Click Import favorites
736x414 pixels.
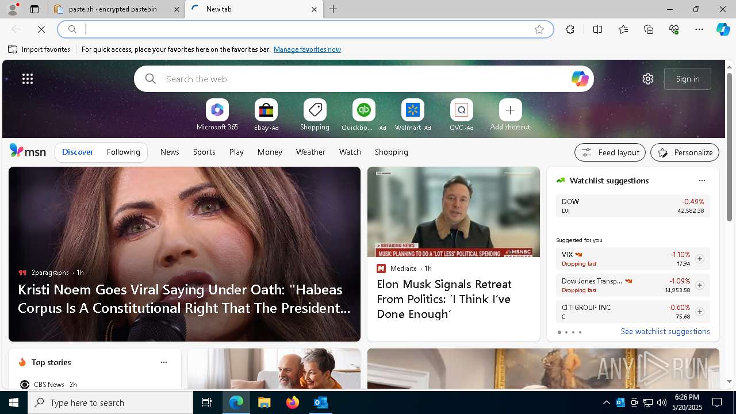tap(39, 49)
